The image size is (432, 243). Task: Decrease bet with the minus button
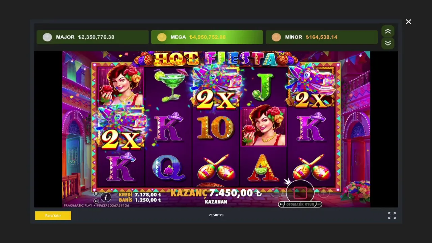(277, 193)
